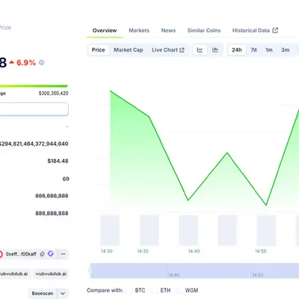Select the 7d time range
The width and height of the screenshot is (299, 299).
point(253,50)
